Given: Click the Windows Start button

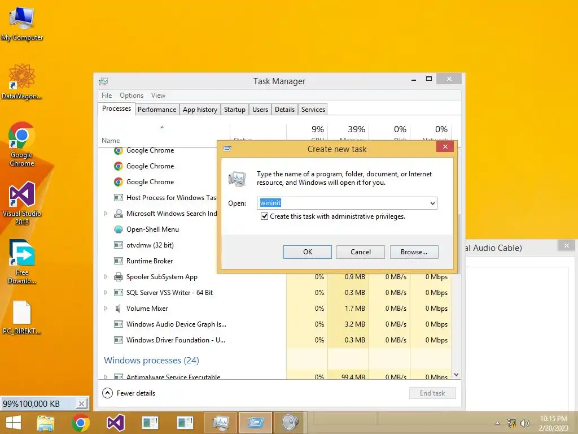Looking at the screenshot, I should click(x=14, y=423).
